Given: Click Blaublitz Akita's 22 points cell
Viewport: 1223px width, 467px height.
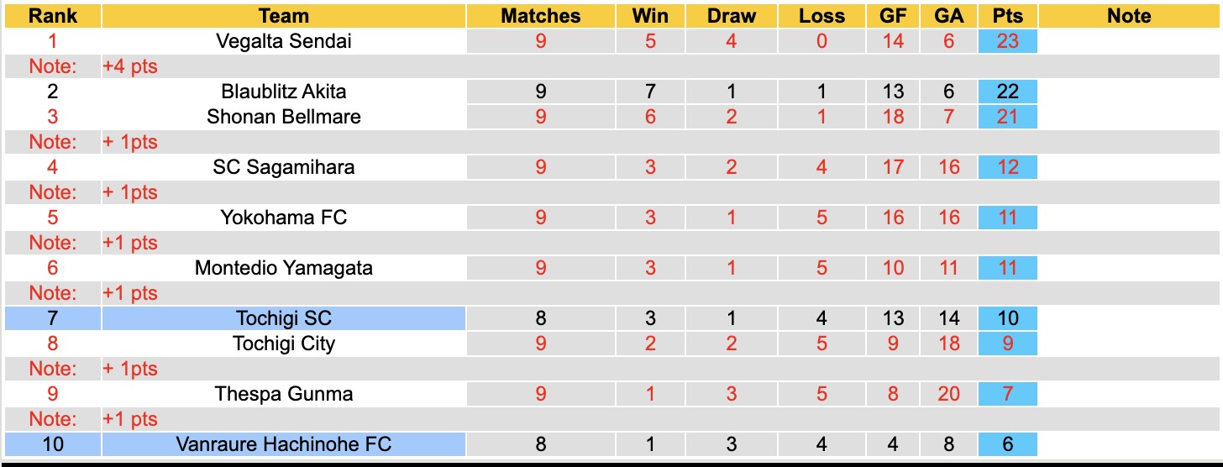Looking at the screenshot, I should 1007,92.
